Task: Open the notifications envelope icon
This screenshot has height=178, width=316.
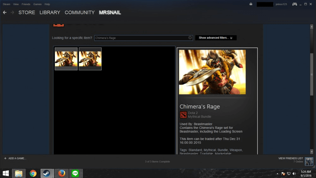Action: (251, 4)
